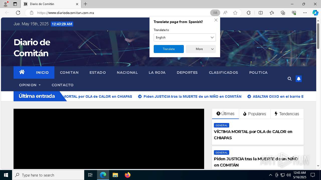Viewport: 321px width, 180px height.
Task: Click GENERAL tag above Piden JUSTICIA article
Action: click(x=221, y=152)
